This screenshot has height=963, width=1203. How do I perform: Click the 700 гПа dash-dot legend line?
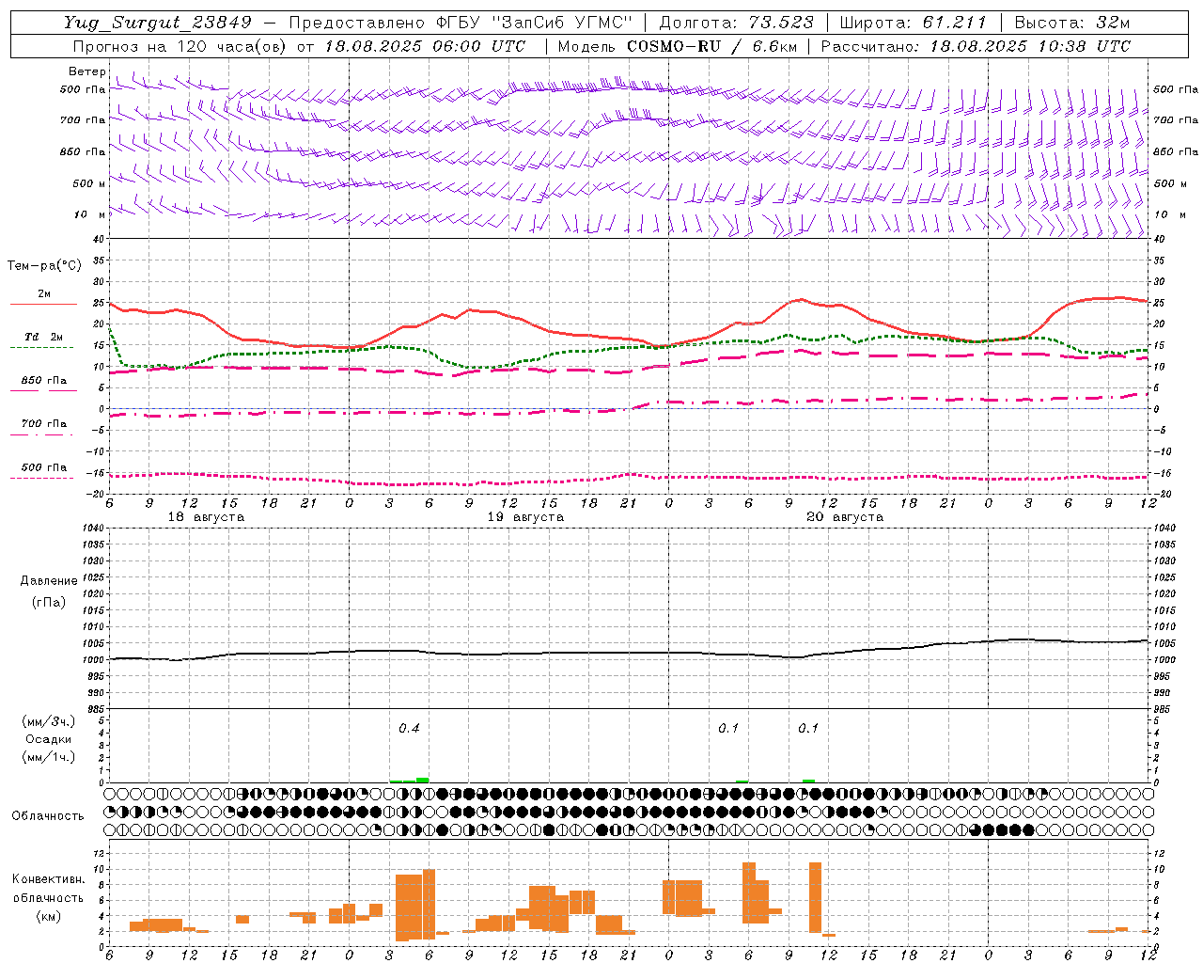tap(41, 434)
